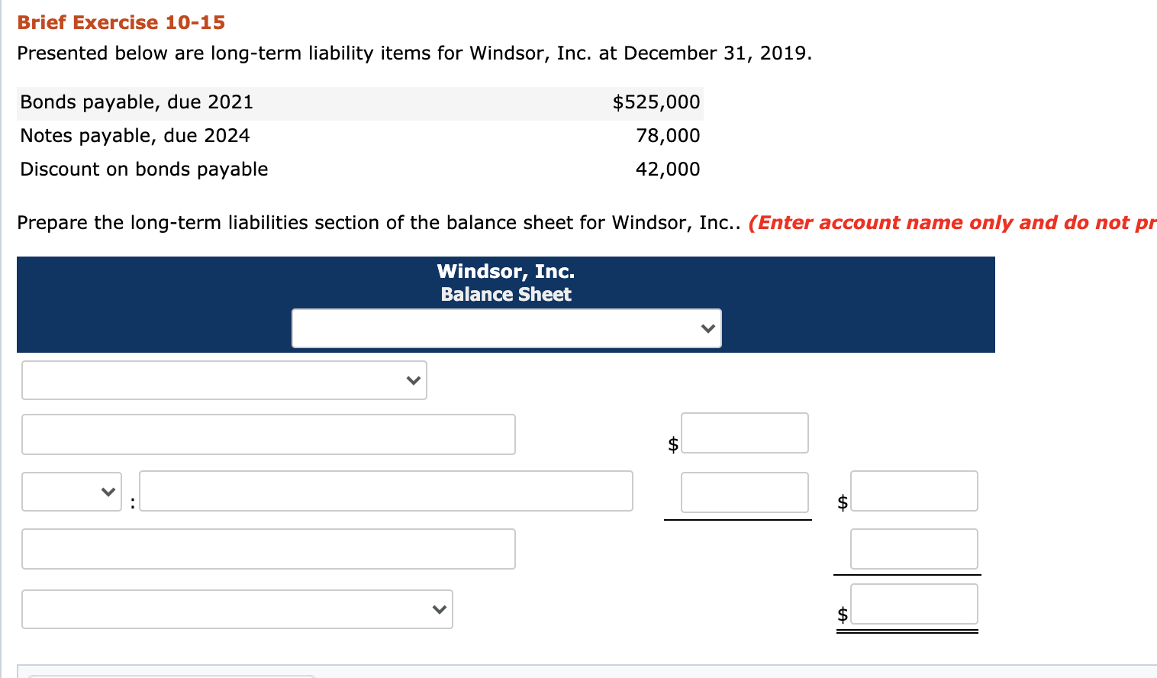Open the small Less/Add dropdown before the colon
This screenshot has width=1157, height=678.
(x=71, y=491)
